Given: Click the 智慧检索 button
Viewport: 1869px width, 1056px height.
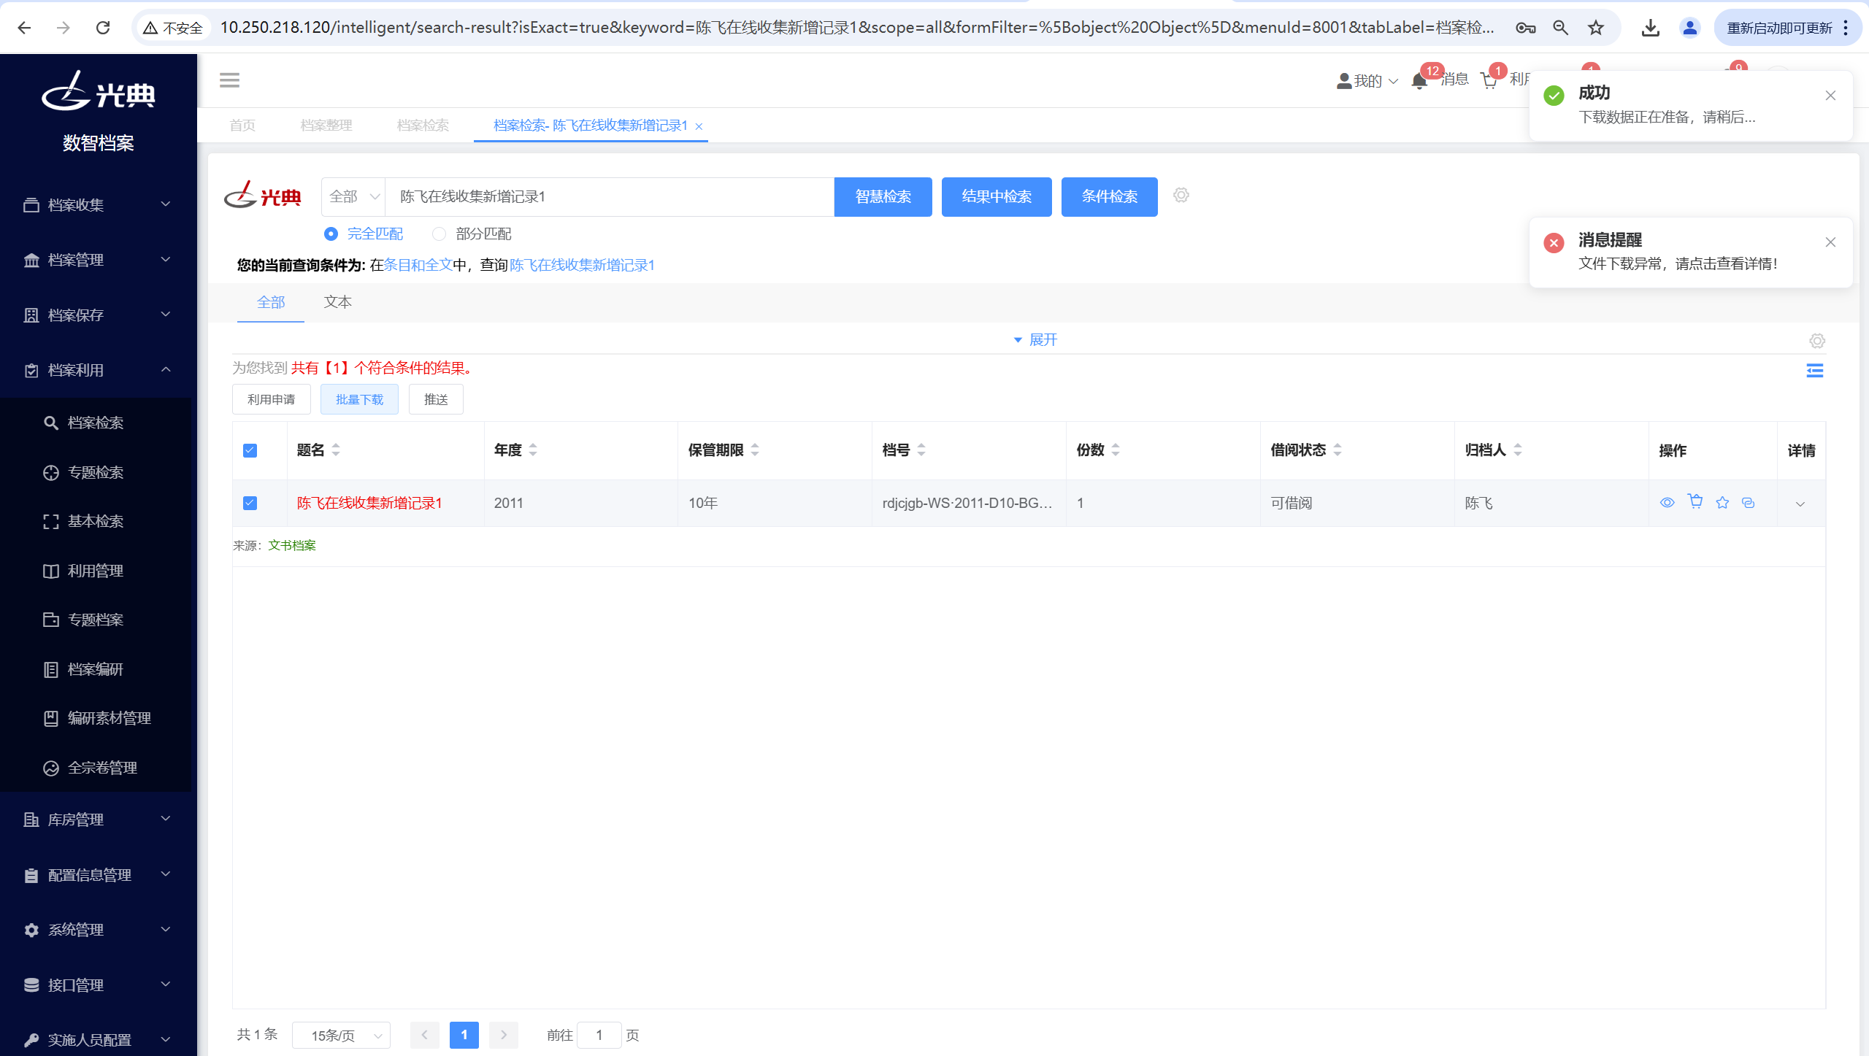Looking at the screenshot, I should pyautogui.click(x=883, y=196).
